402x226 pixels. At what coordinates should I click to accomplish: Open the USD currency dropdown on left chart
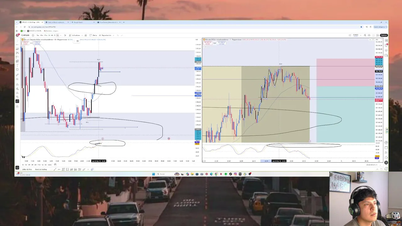[x=197, y=40]
